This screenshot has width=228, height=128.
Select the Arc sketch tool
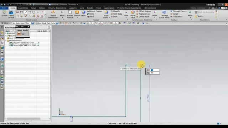[x=30, y=12]
